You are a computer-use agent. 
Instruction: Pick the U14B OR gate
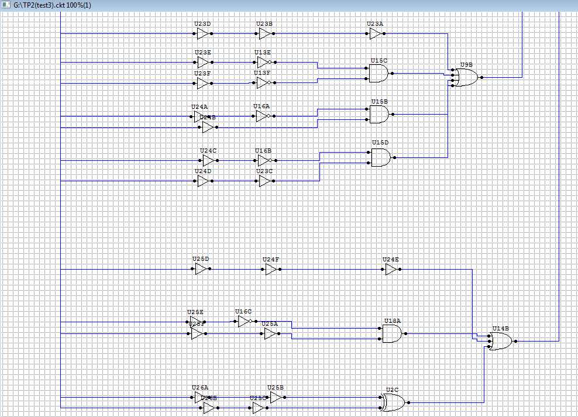click(x=499, y=341)
